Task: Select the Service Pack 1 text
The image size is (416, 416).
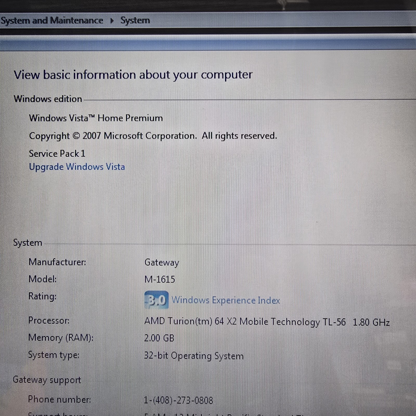Action: pyautogui.click(x=57, y=153)
